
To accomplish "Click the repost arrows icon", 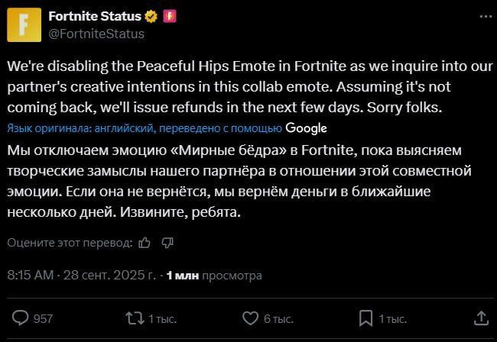I will pyautogui.click(x=134, y=318).
